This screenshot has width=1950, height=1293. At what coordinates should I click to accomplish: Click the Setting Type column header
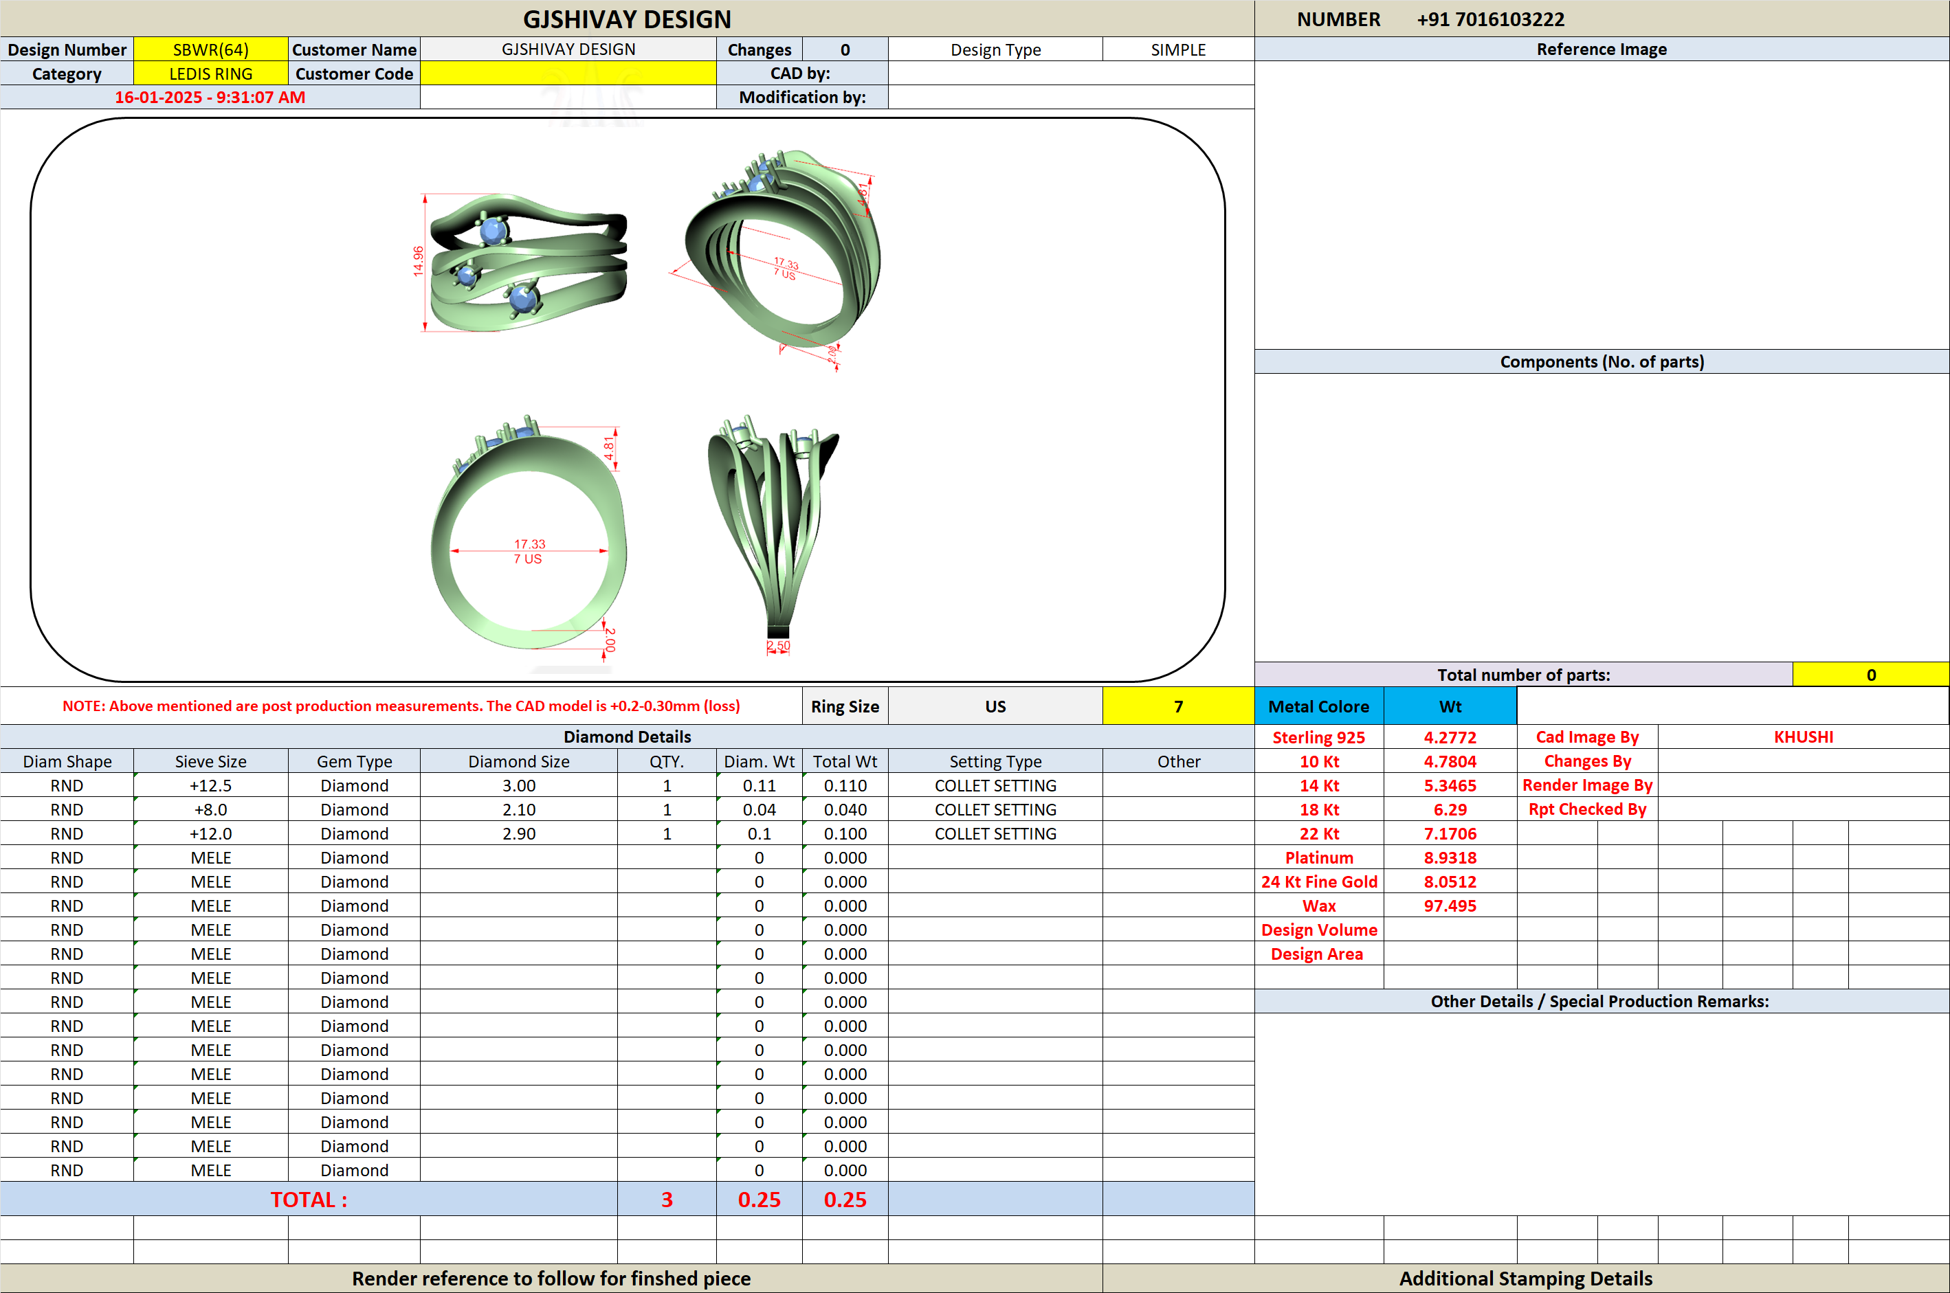(995, 761)
